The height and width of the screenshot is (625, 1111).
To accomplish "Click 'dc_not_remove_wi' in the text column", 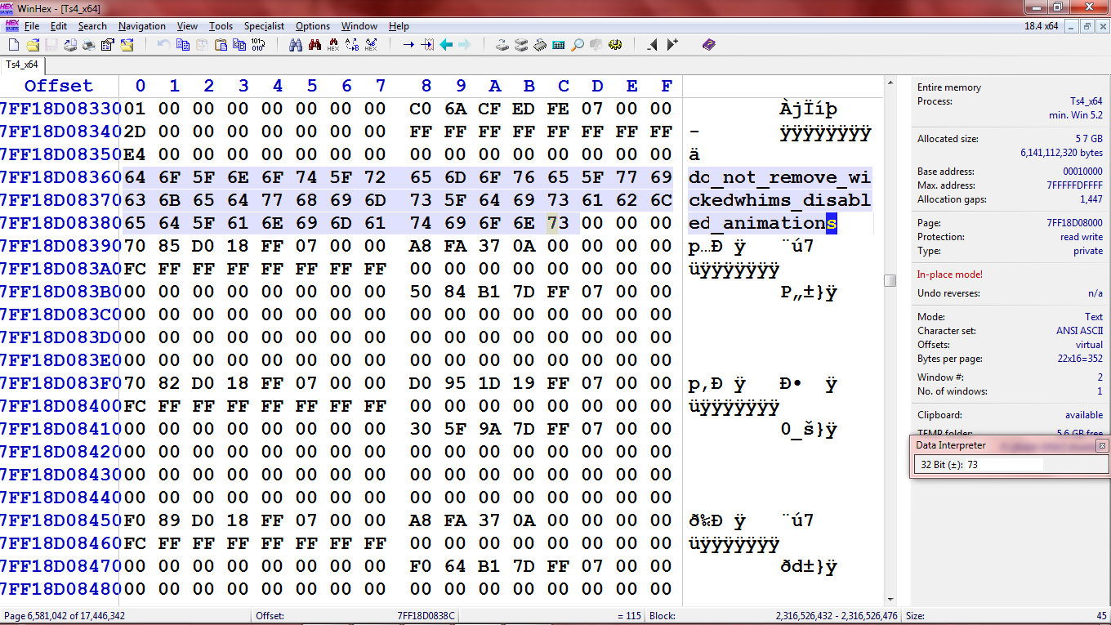I will [779, 177].
